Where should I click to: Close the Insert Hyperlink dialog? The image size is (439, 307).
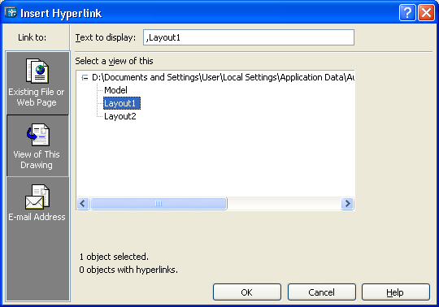tap(426, 13)
